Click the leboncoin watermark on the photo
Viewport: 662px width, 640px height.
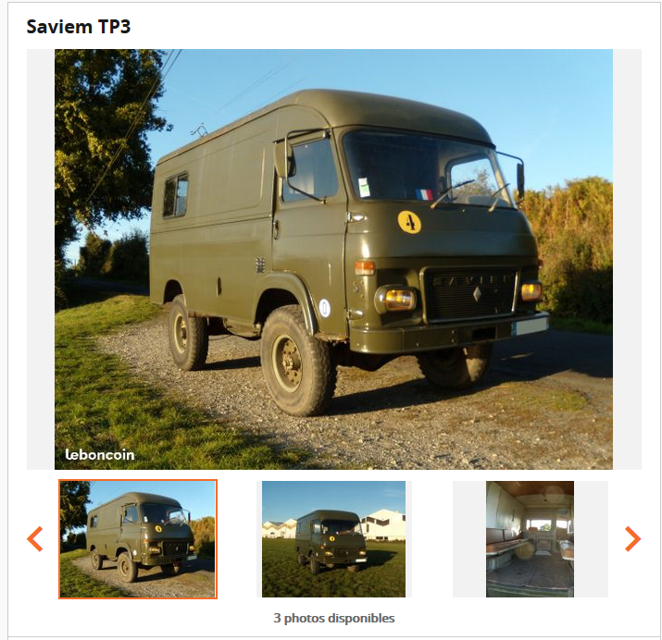pyautogui.click(x=100, y=454)
